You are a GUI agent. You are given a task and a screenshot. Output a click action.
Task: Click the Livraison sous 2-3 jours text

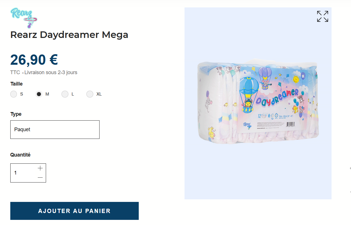point(51,72)
